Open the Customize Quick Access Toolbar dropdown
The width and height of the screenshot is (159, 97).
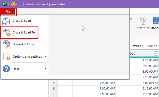pyautogui.click(x=20, y=5)
